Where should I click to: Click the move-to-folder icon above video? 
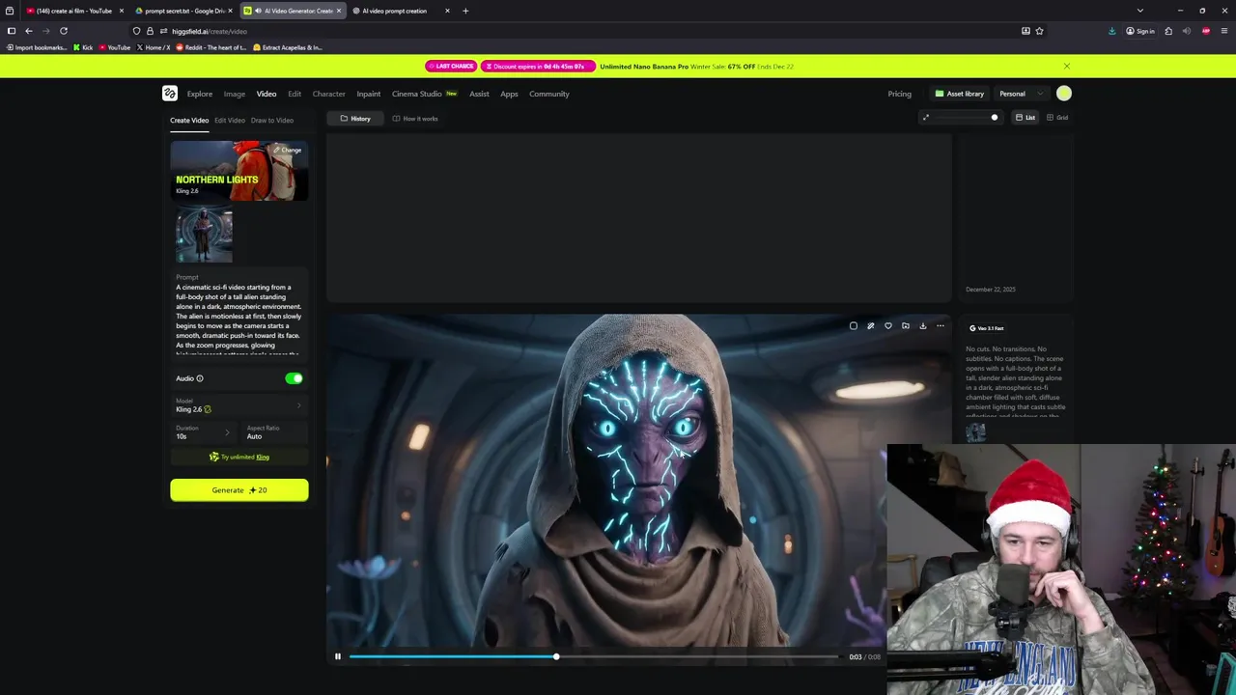click(905, 326)
